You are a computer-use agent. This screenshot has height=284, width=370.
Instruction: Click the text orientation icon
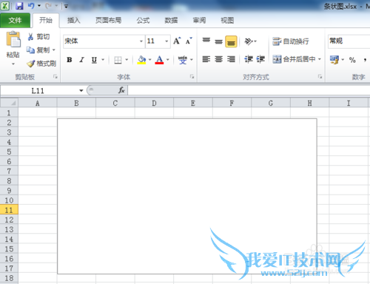tap(249, 41)
